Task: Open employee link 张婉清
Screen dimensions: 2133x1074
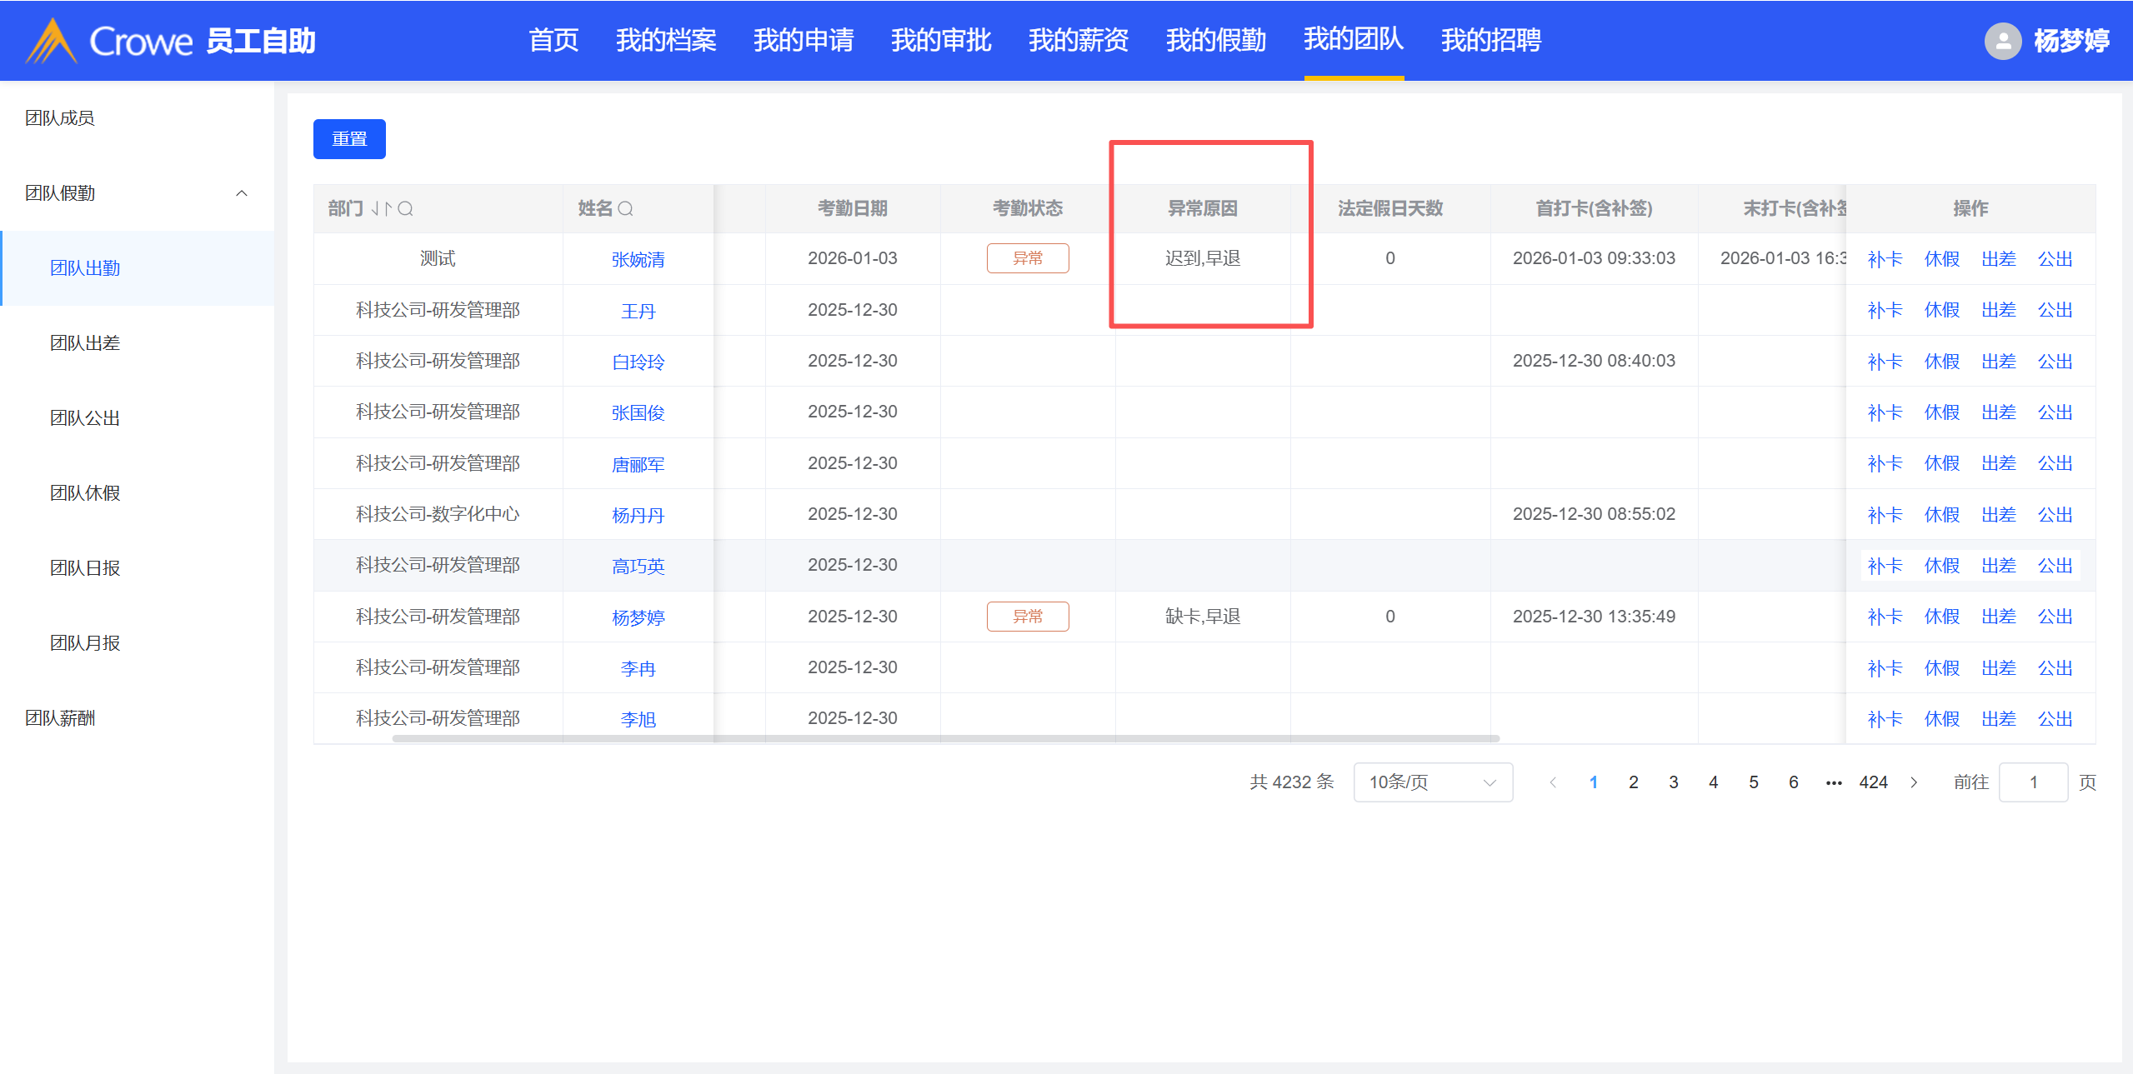Action: pyautogui.click(x=638, y=259)
